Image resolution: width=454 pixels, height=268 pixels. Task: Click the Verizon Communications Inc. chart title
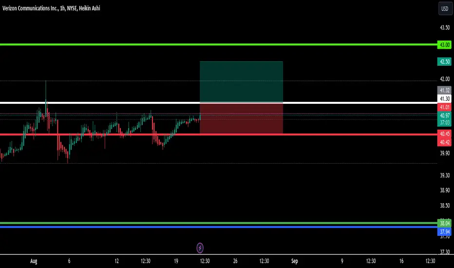[51, 8]
